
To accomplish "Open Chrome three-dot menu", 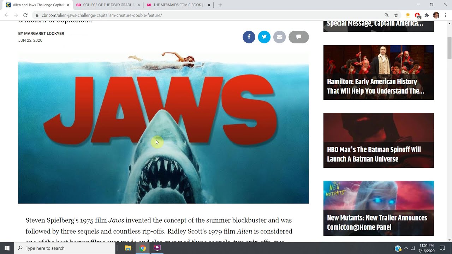I will click(x=446, y=15).
